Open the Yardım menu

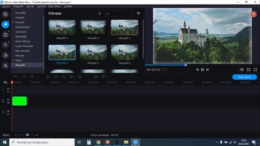pyautogui.click(x=68, y=6)
